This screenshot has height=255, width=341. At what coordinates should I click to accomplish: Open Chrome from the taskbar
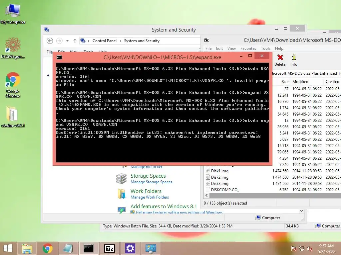47,248
